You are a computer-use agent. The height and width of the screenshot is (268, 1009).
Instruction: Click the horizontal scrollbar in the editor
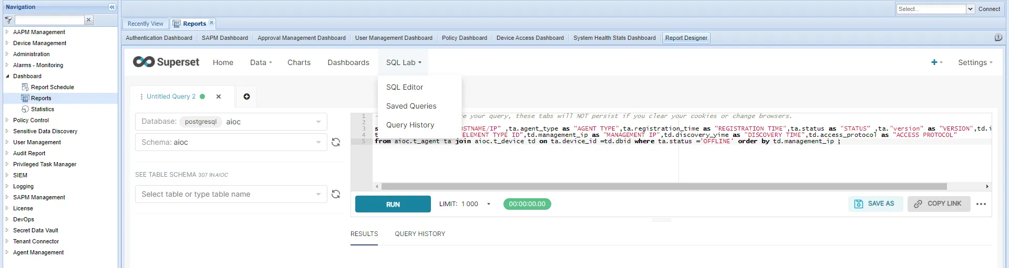tap(664, 186)
